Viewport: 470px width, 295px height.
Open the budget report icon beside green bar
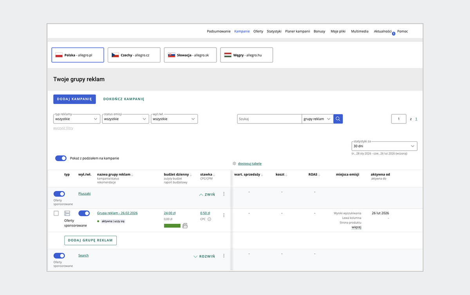185,226
